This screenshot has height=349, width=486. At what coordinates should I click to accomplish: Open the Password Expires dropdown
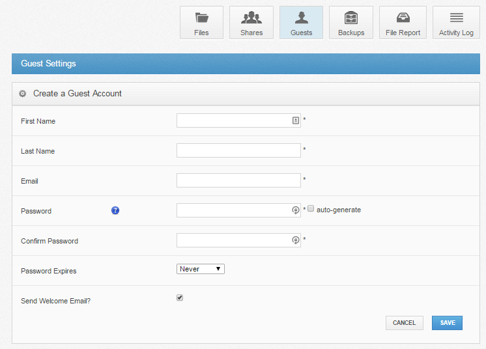coord(201,269)
